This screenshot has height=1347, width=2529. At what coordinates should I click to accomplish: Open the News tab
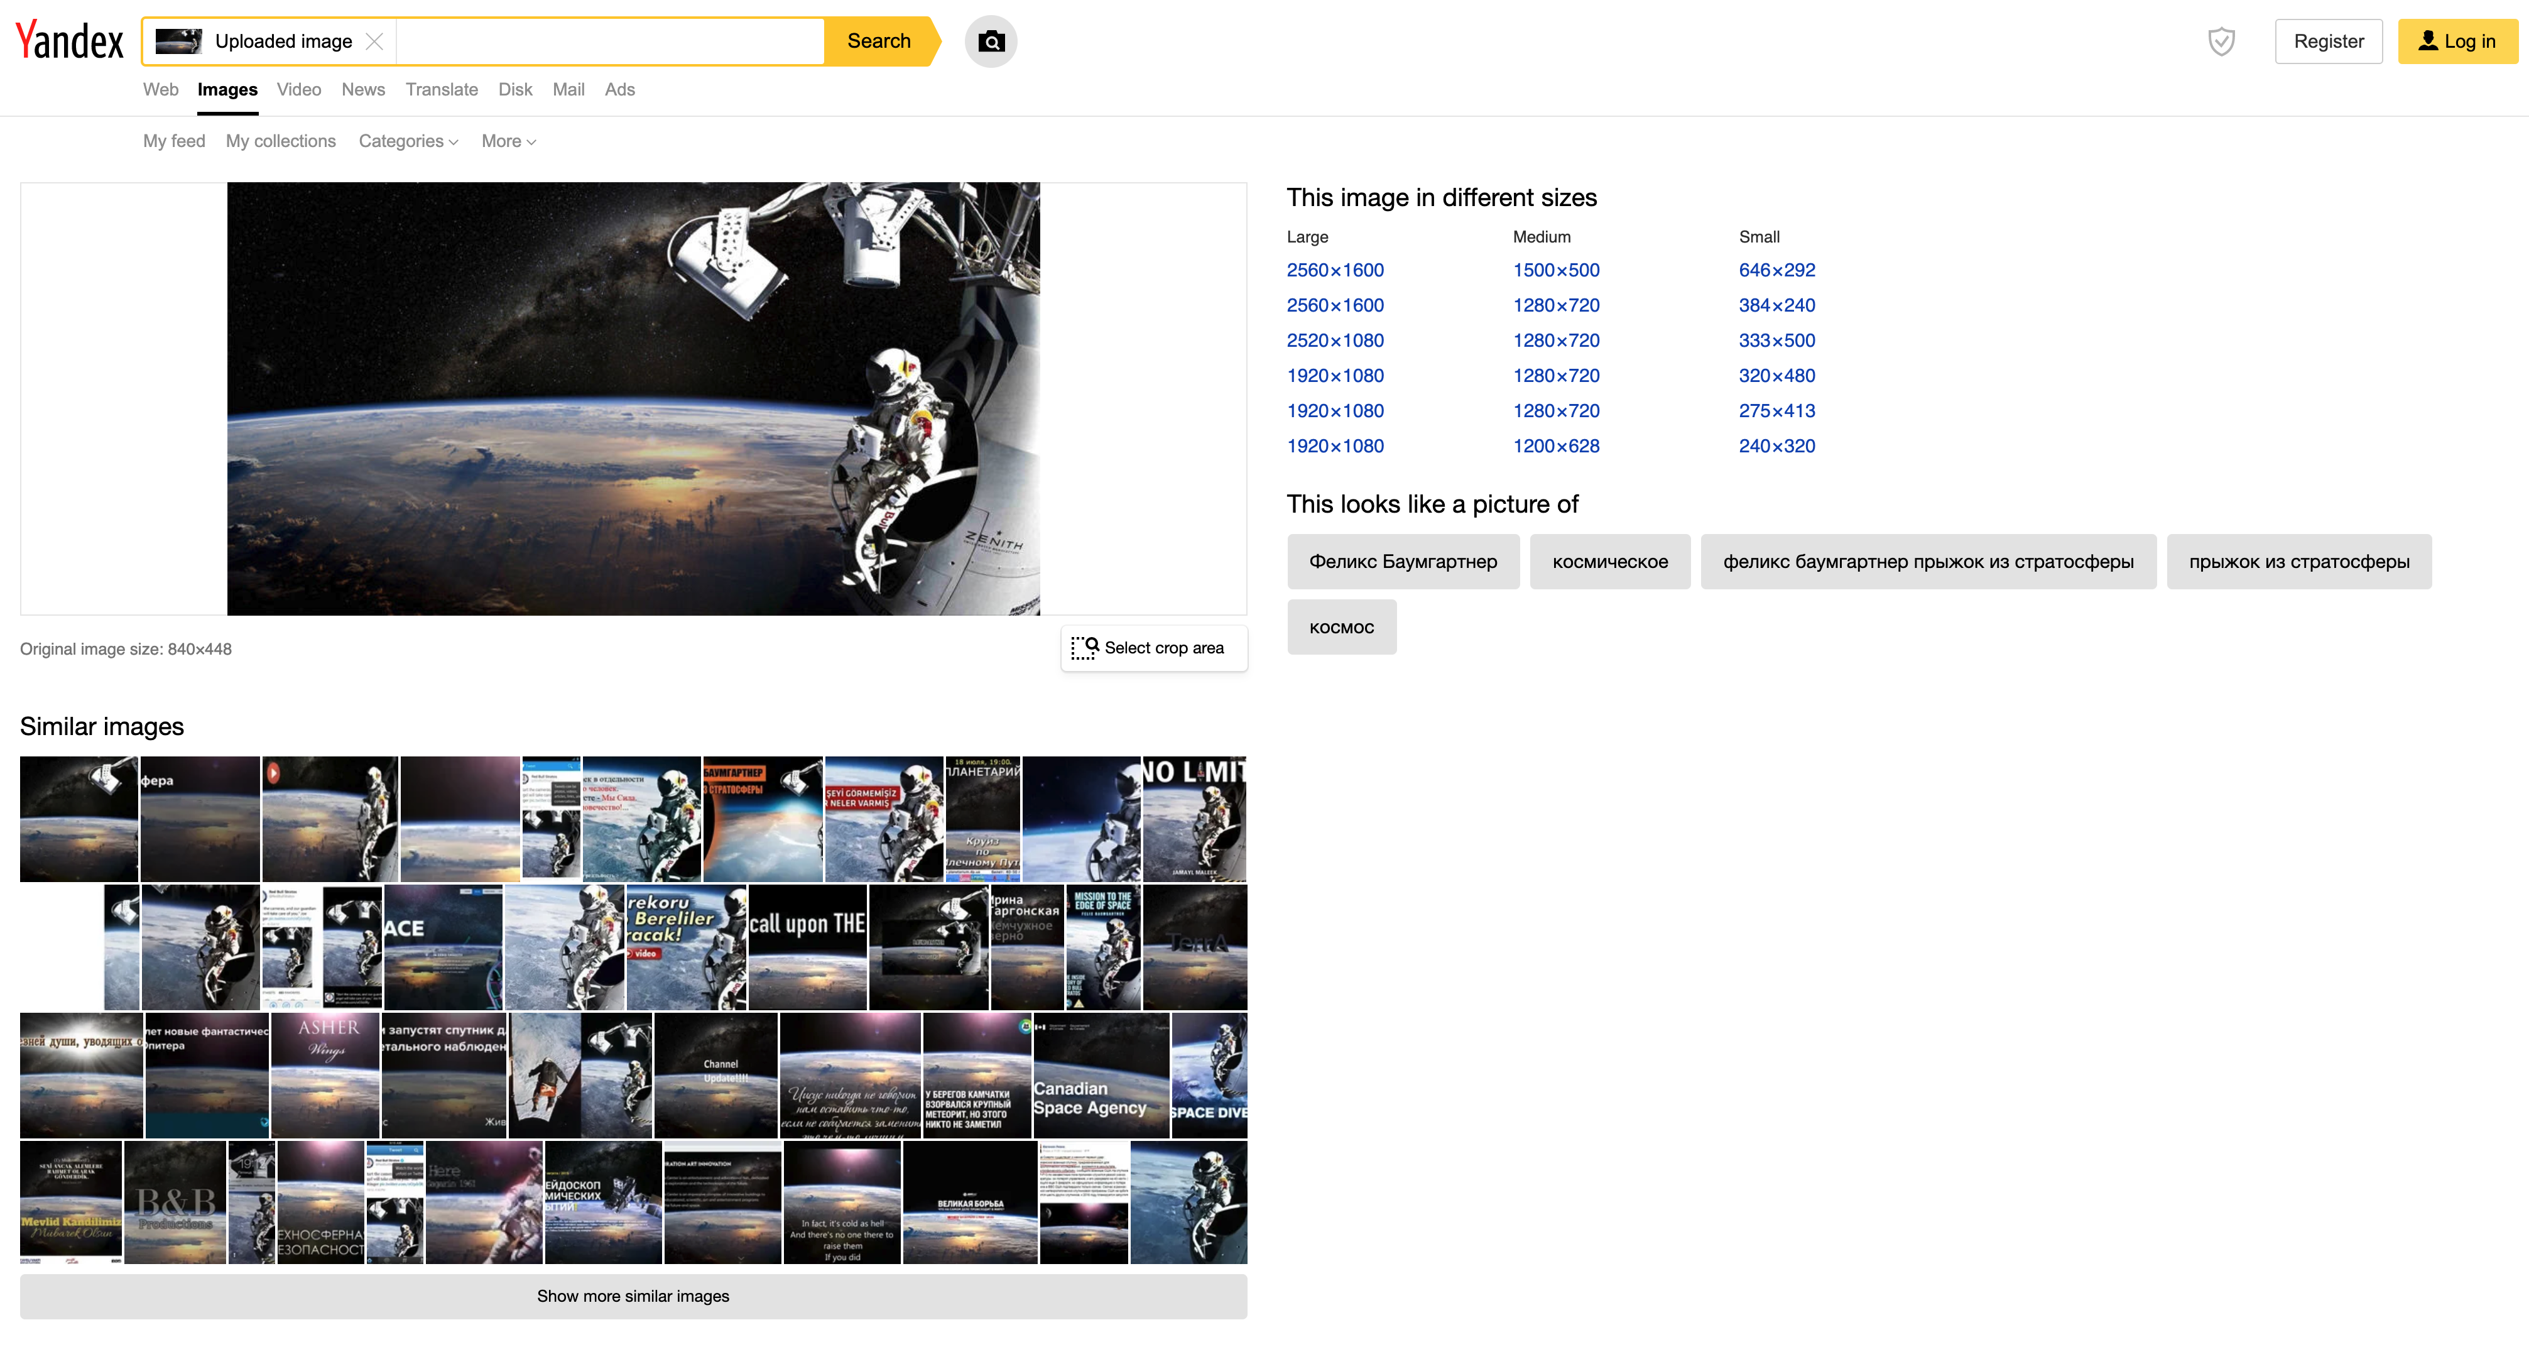tap(362, 89)
